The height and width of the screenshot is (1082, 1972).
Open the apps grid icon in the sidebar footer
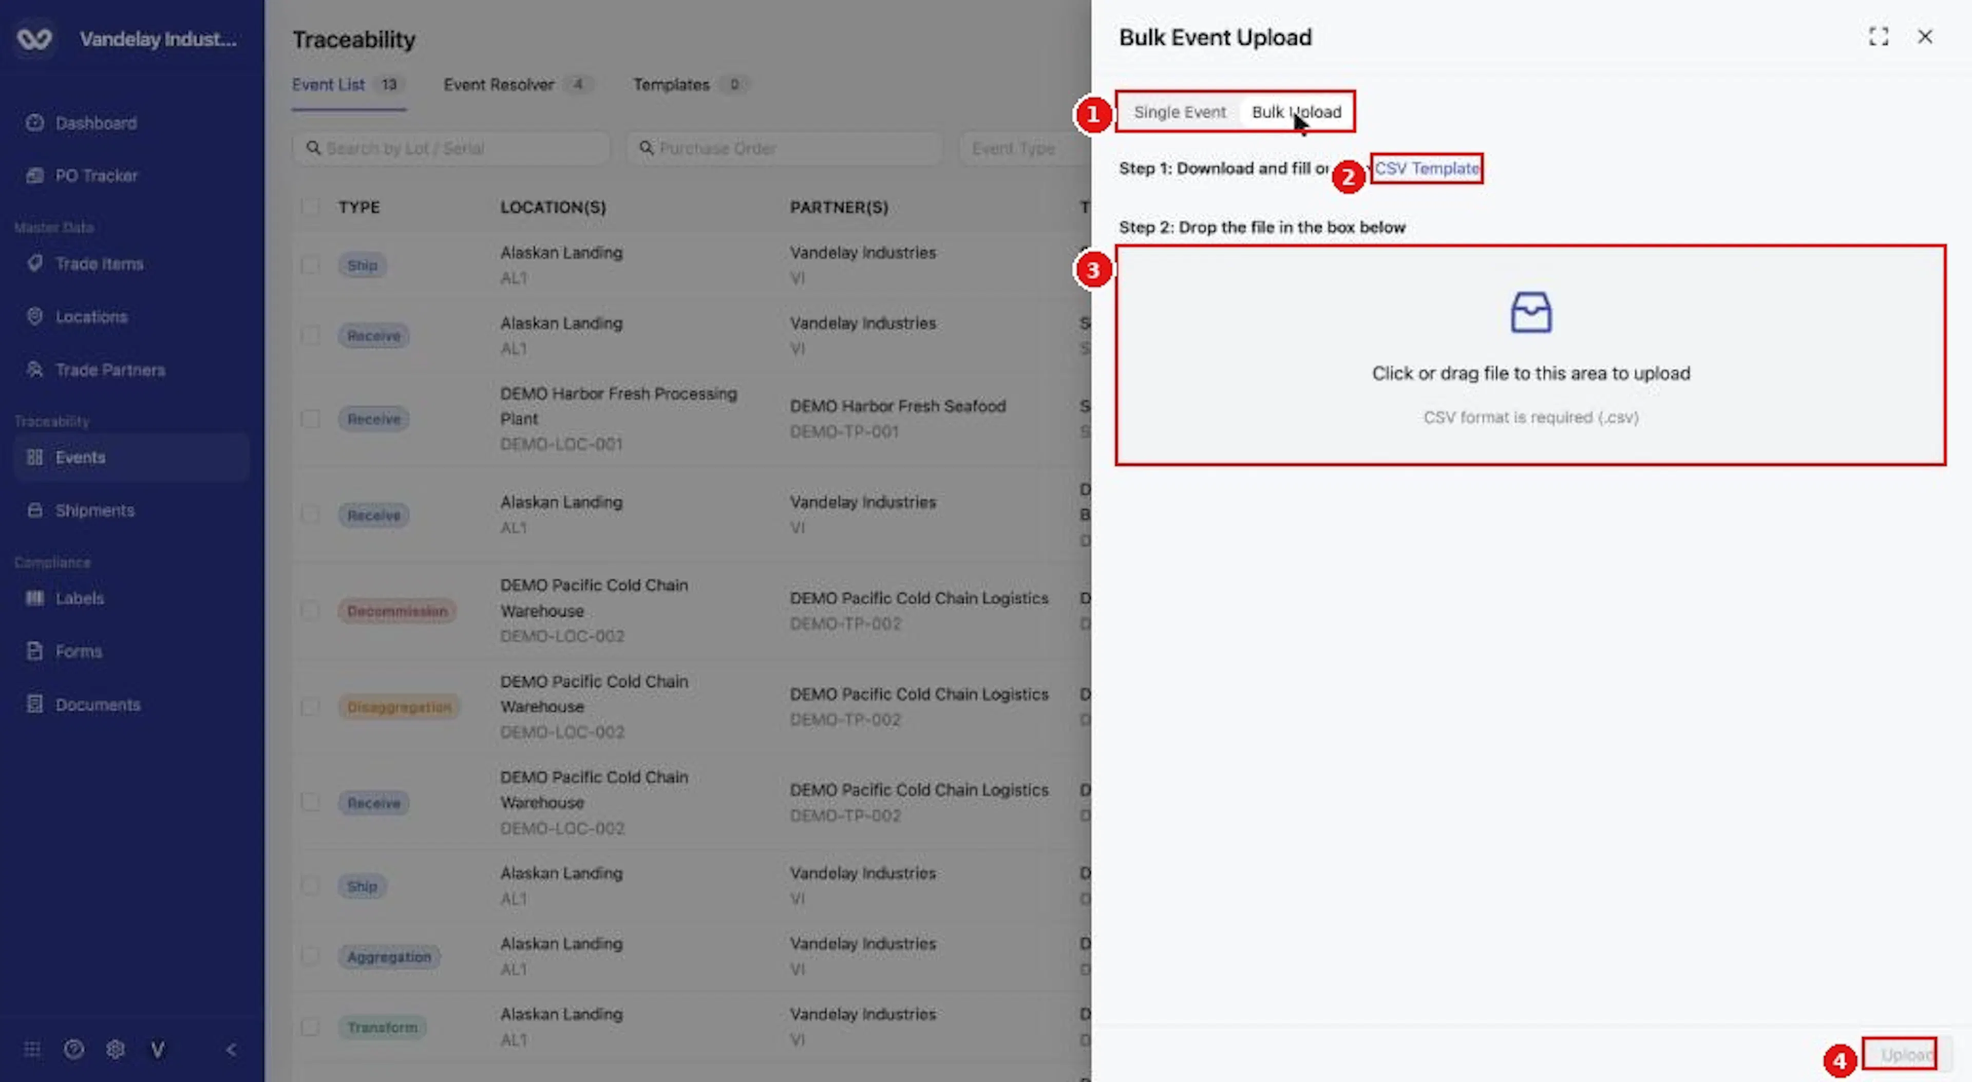pyautogui.click(x=32, y=1050)
